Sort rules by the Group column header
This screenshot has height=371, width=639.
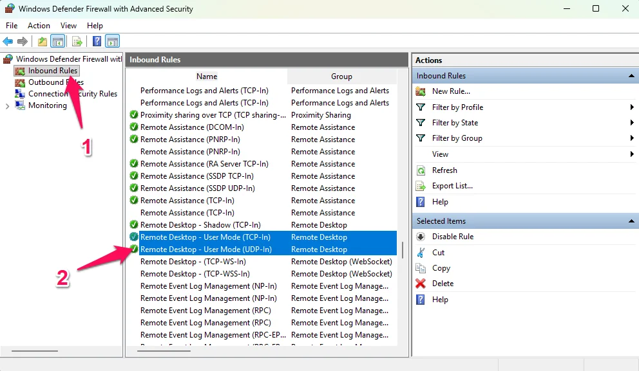pyautogui.click(x=341, y=77)
